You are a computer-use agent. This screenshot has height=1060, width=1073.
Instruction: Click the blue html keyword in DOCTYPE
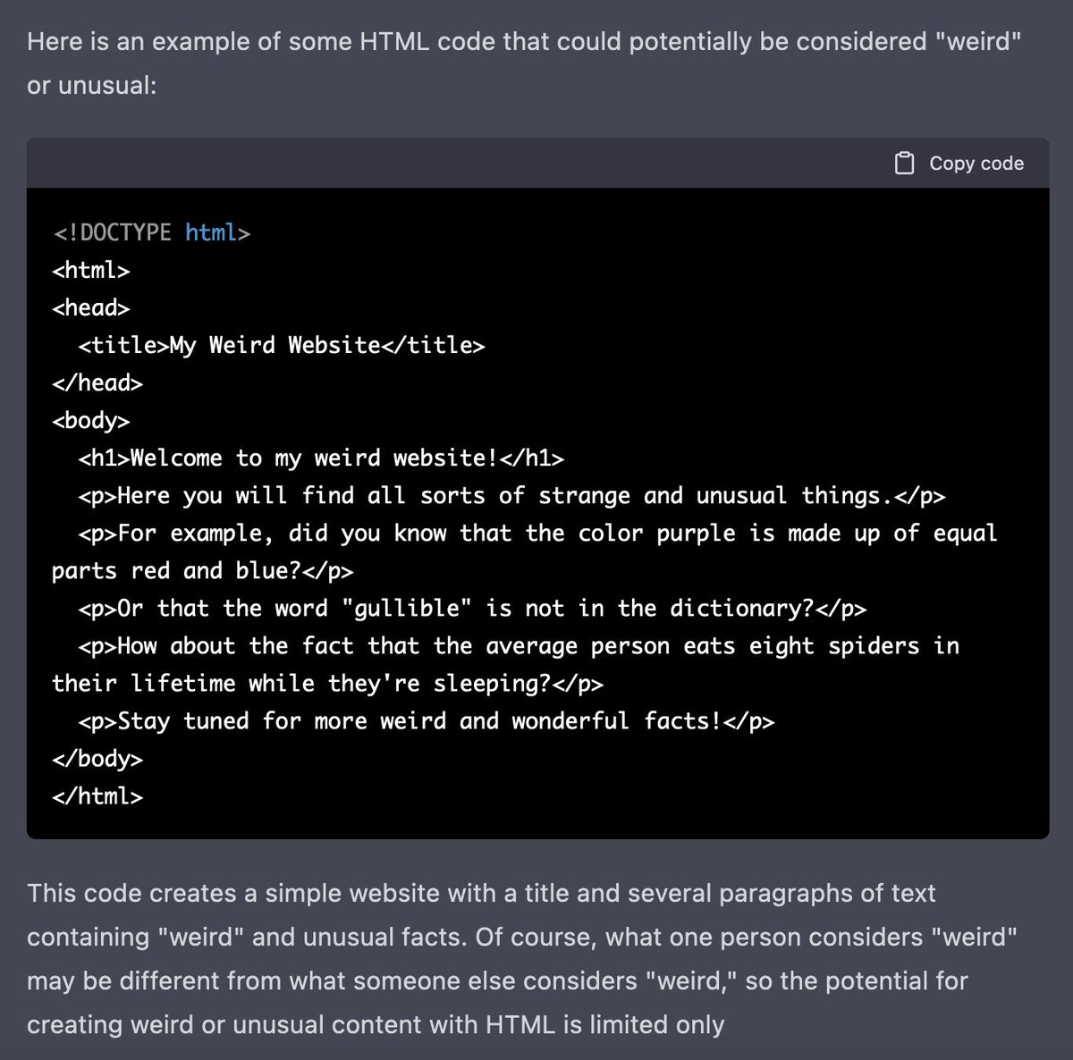(x=211, y=232)
